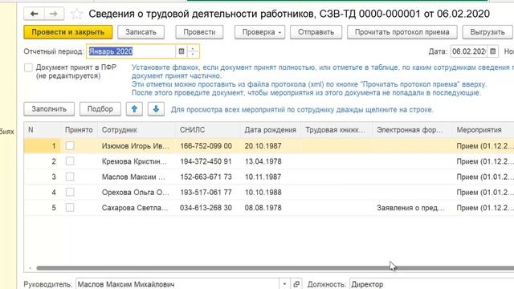Image resolution: width=514 pixels, height=289 pixels.
Task: Open calendar picker for reporting period
Action: 182,51
